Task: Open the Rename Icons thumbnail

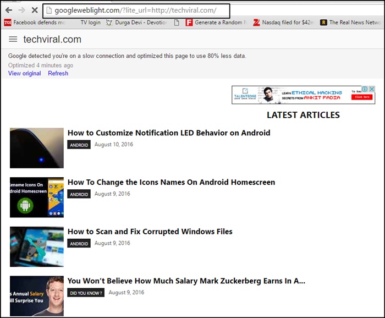Action: (x=37, y=198)
